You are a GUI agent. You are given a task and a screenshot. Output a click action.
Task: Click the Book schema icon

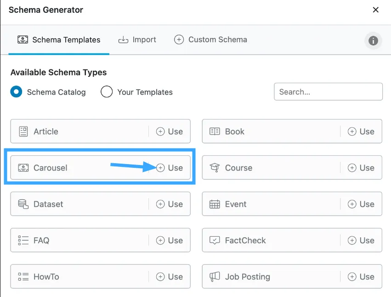(215, 131)
